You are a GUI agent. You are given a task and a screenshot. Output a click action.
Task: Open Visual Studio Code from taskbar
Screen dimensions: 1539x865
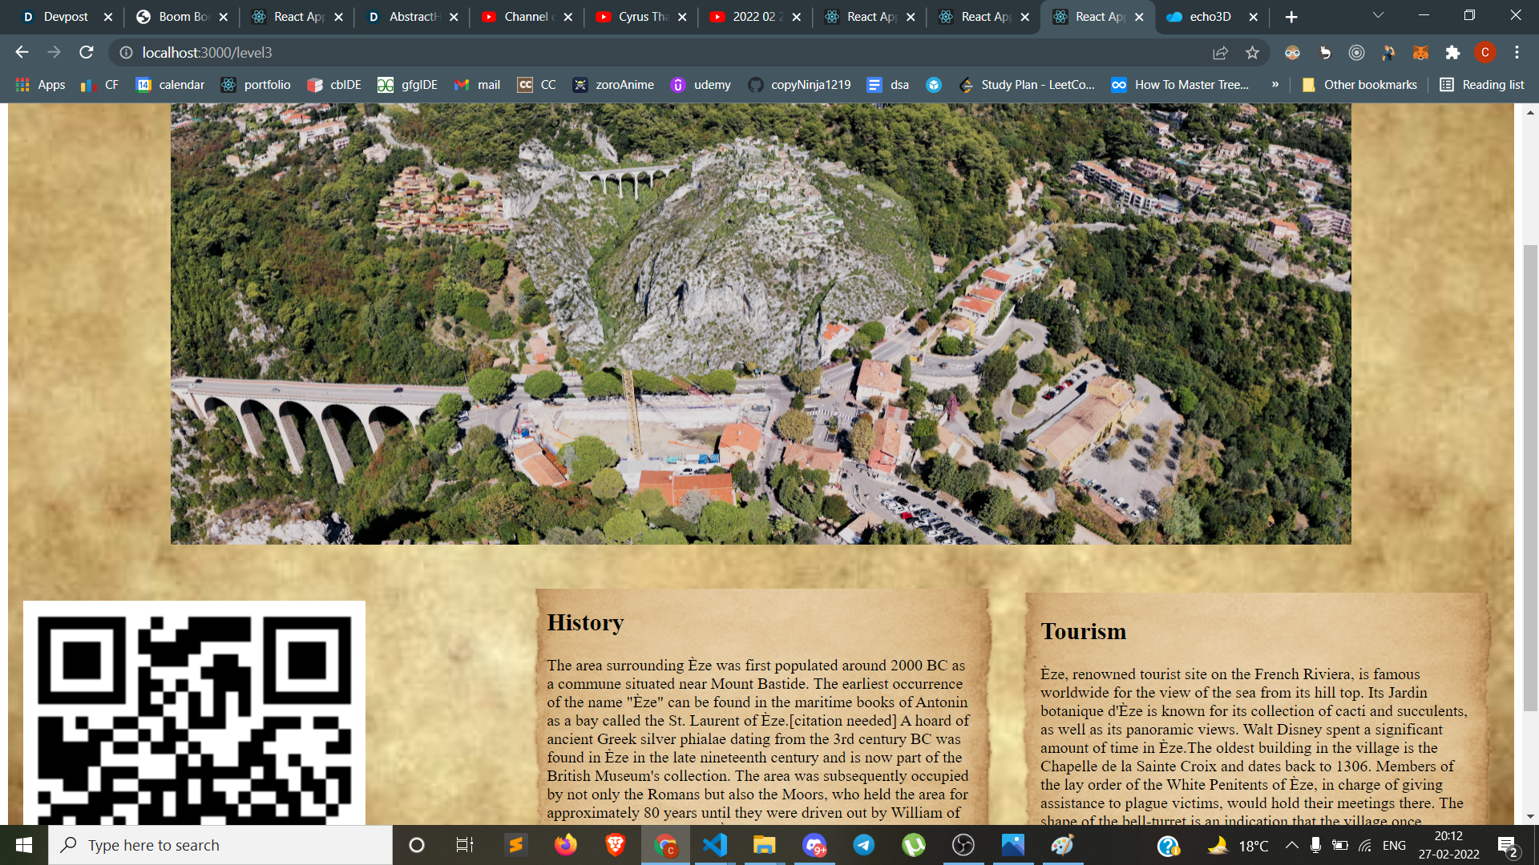[x=714, y=845]
